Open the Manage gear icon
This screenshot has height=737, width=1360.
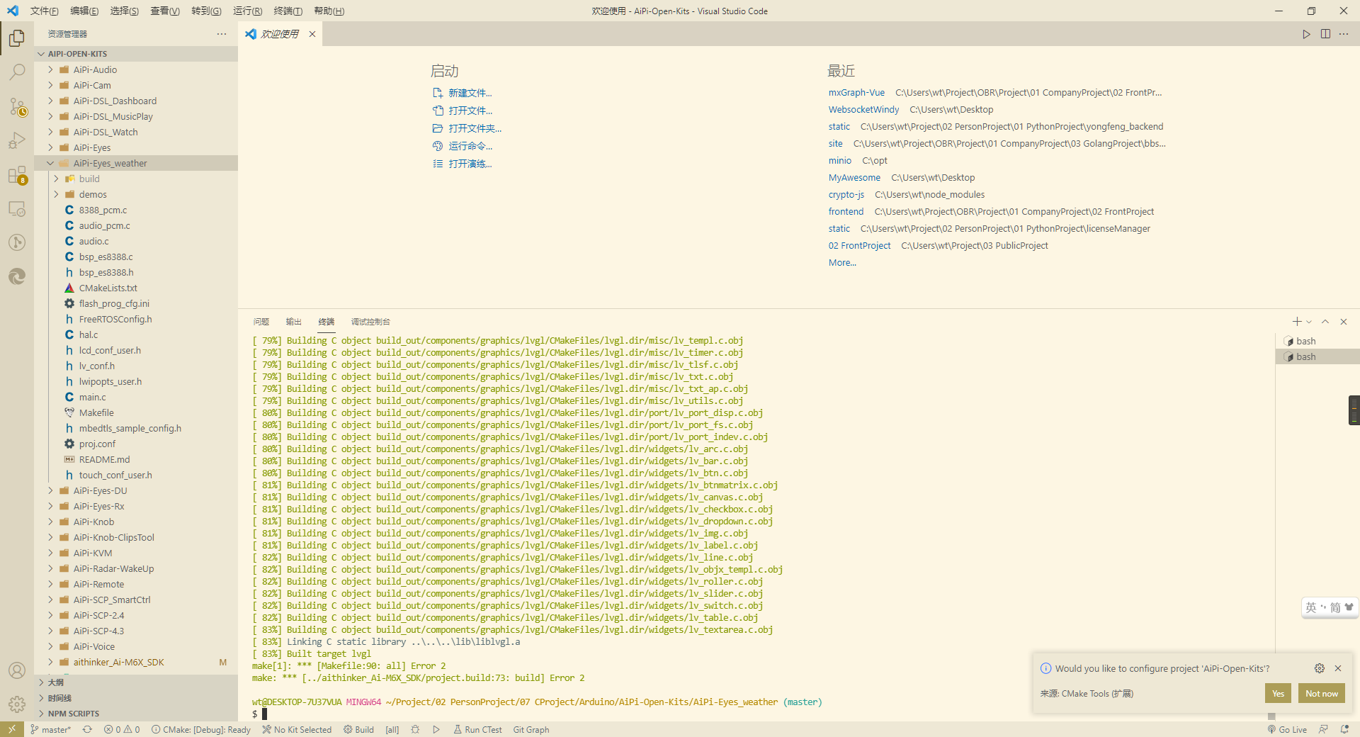pos(17,704)
